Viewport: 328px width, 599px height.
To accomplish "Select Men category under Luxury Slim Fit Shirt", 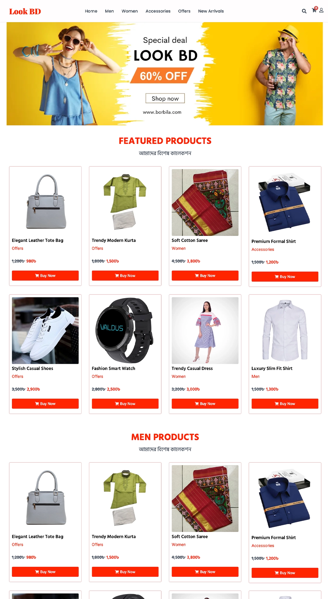I will tap(256, 376).
